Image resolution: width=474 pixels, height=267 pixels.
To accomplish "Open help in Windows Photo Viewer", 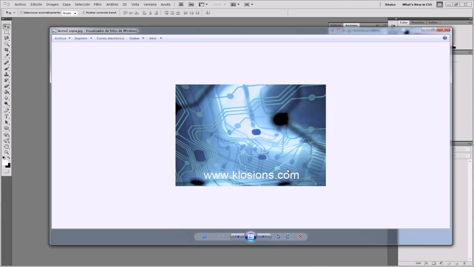I will pyautogui.click(x=445, y=38).
